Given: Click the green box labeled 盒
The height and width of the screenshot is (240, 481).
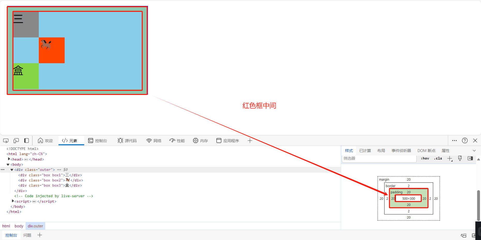Looking at the screenshot, I should pyautogui.click(x=26, y=76).
